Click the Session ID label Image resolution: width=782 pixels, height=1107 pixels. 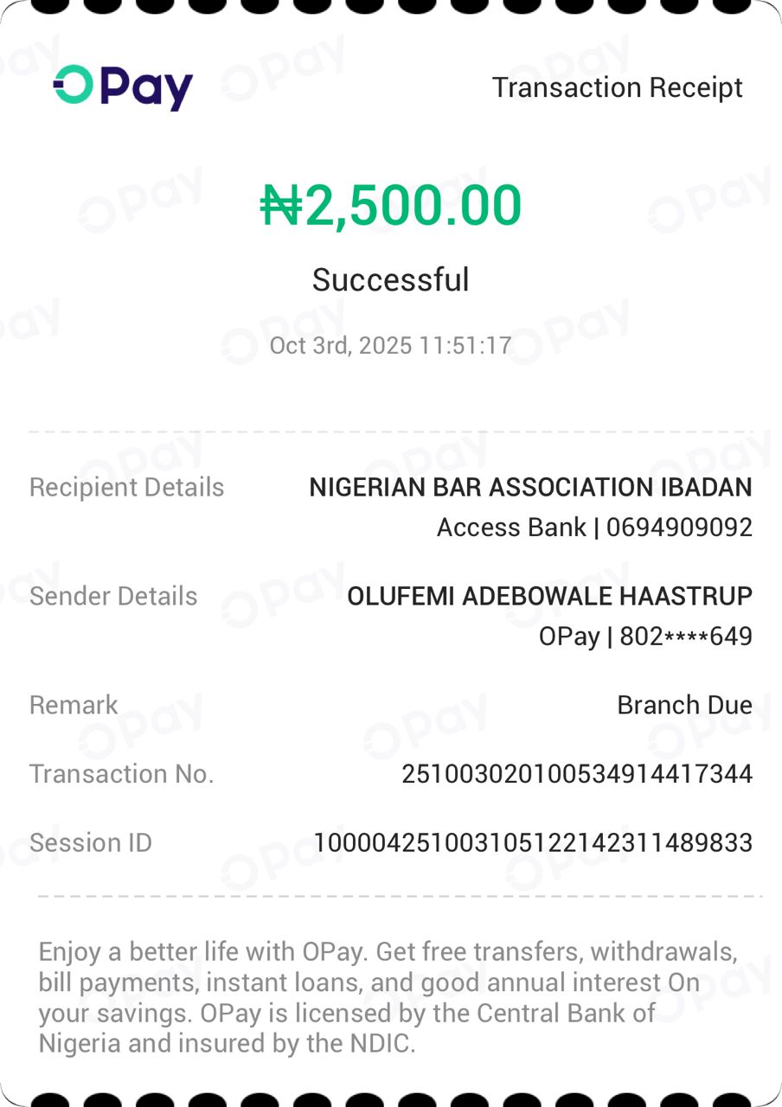pos(91,843)
